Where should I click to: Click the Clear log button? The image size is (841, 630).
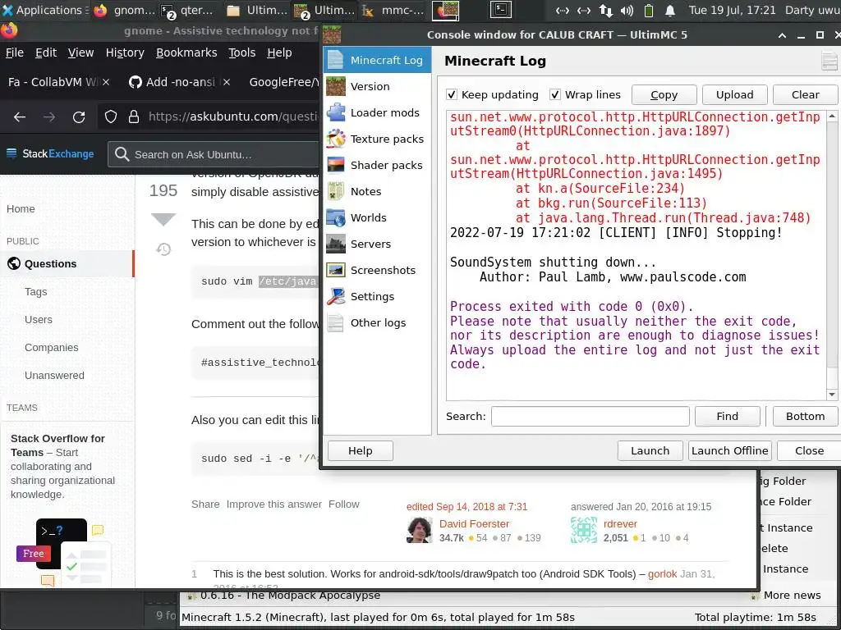806,95
